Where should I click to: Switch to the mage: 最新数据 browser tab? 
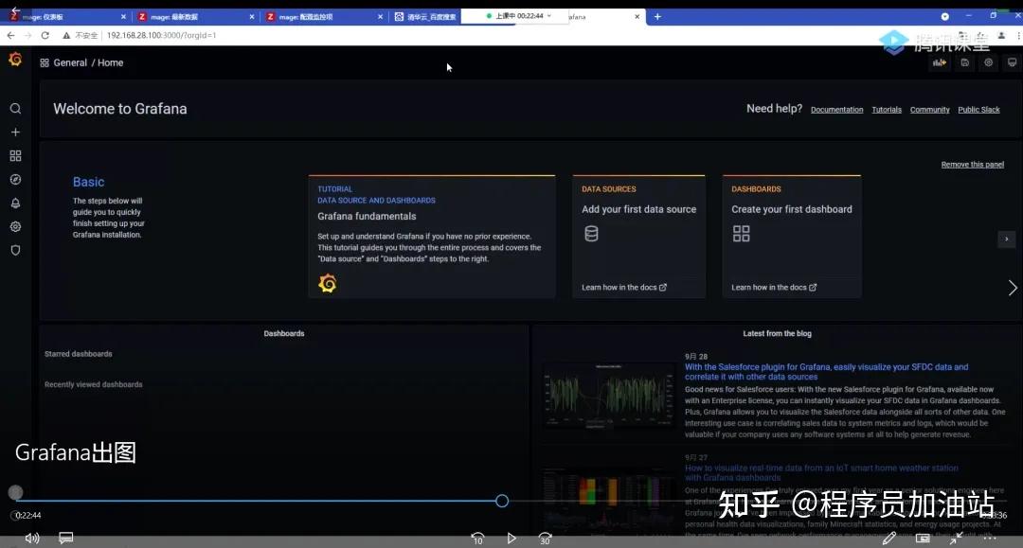[189, 15]
